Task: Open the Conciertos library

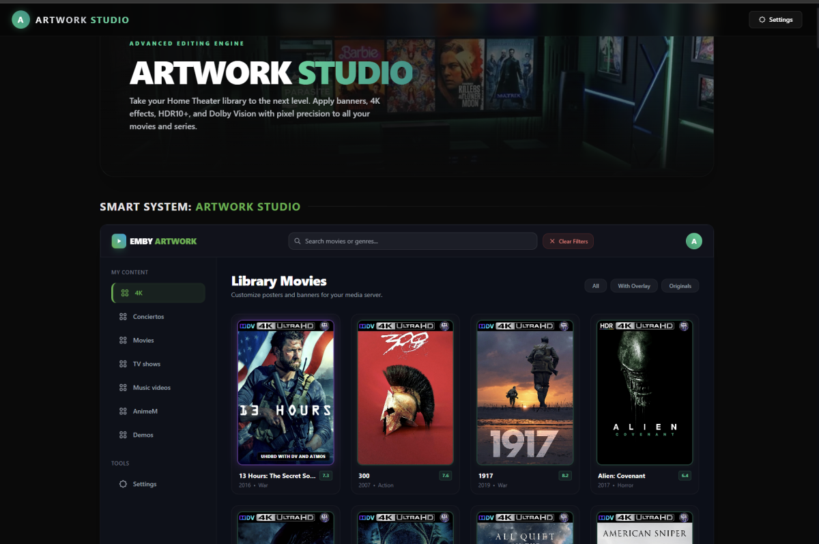Action: 158,317
